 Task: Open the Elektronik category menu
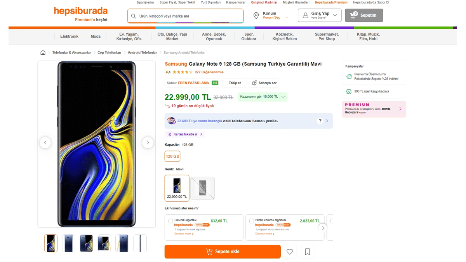(x=69, y=36)
